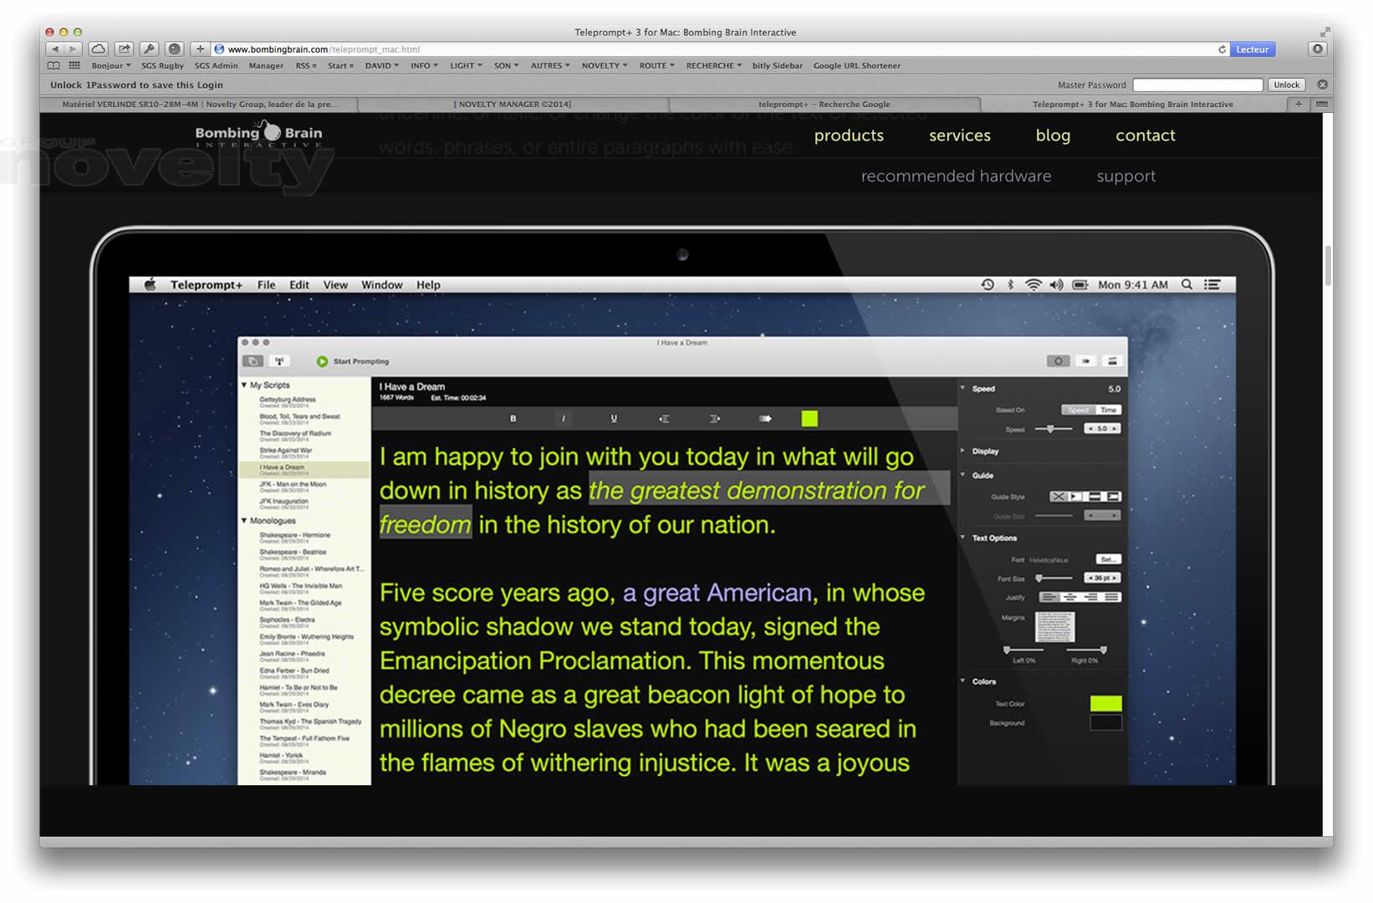
Task: Click the 1Password key icon in toolbar
Action: coord(149,49)
